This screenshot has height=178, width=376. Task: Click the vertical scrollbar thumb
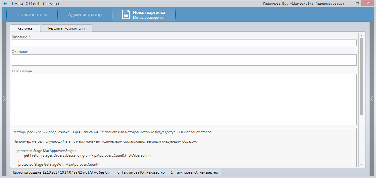coord(362,76)
